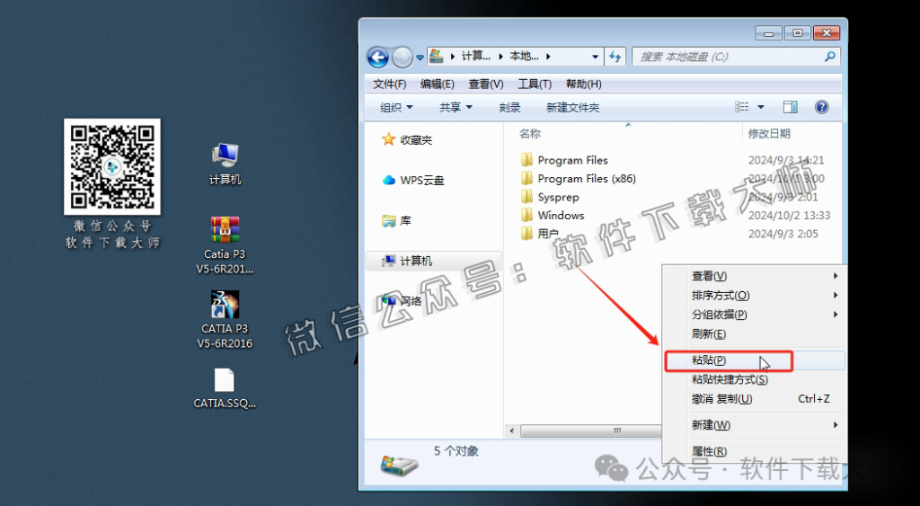This screenshot has height=506, width=920.
Task: Open the view options dropdown arrow
Action: pyautogui.click(x=761, y=107)
